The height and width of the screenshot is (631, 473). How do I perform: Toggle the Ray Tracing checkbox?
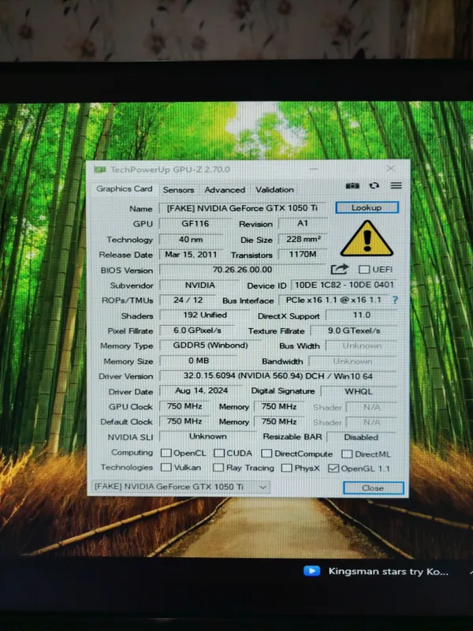coord(218,468)
